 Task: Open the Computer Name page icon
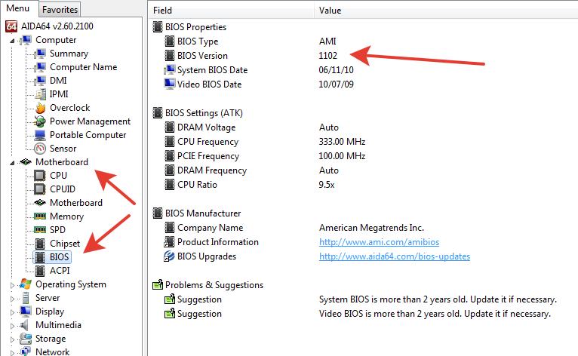(40, 67)
